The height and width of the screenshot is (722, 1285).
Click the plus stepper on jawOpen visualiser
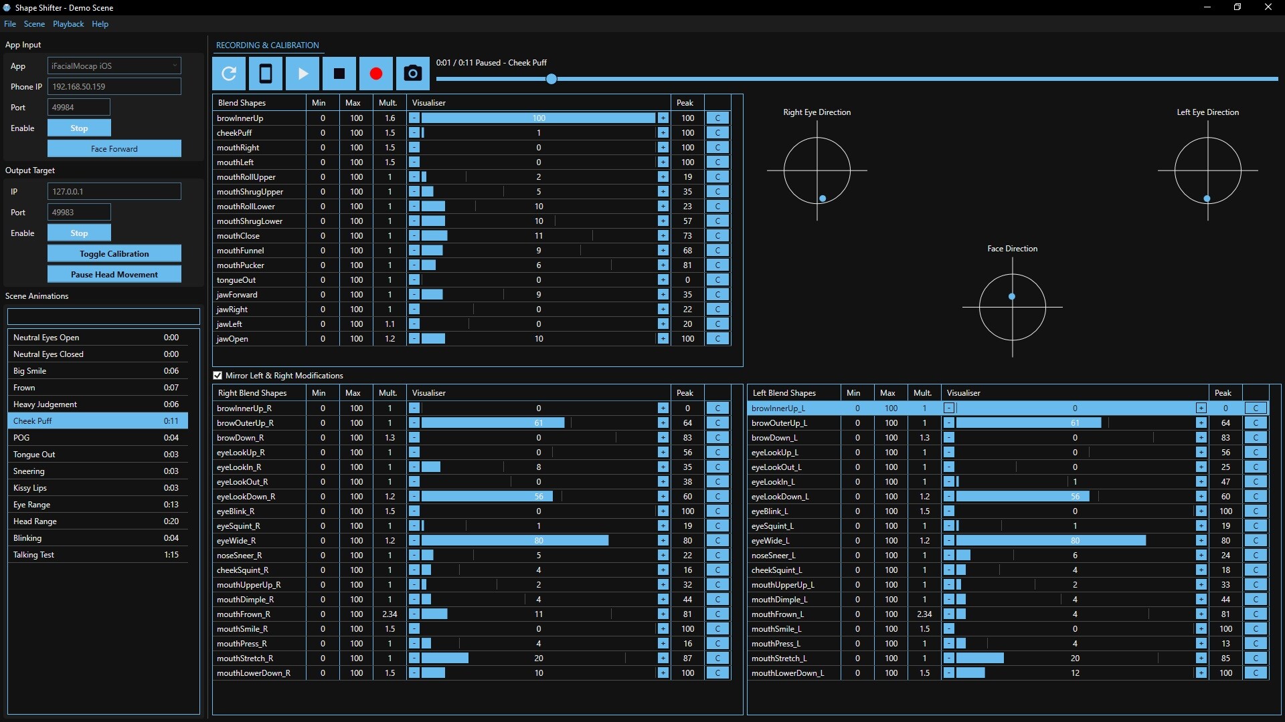click(663, 338)
